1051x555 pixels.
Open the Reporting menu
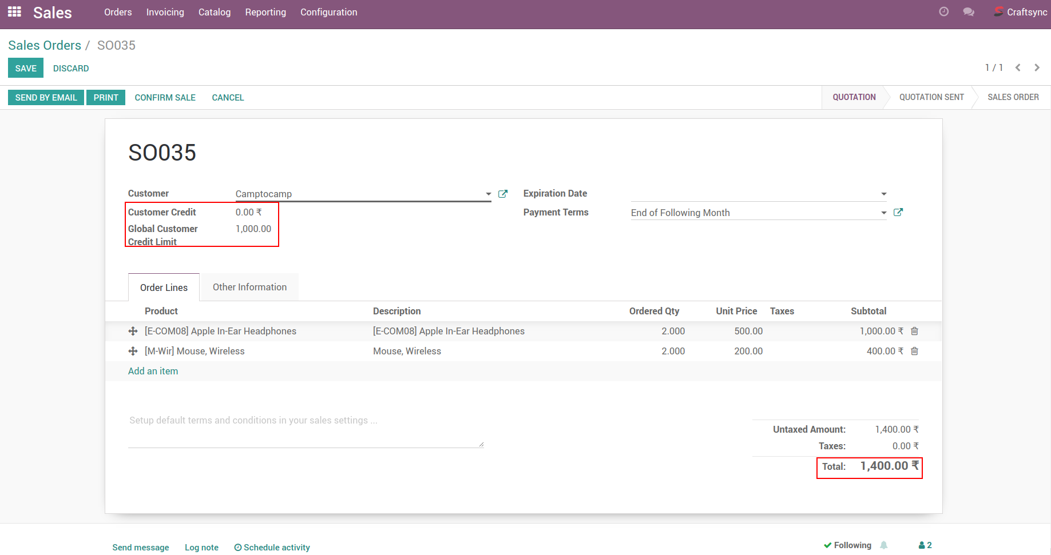265,12
